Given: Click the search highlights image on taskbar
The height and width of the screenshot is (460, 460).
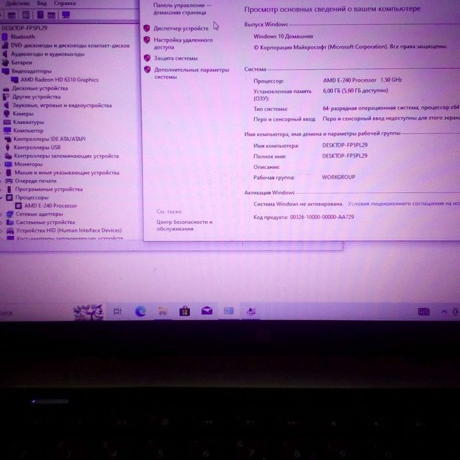Looking at the screenshot, I should click(88, 311).
